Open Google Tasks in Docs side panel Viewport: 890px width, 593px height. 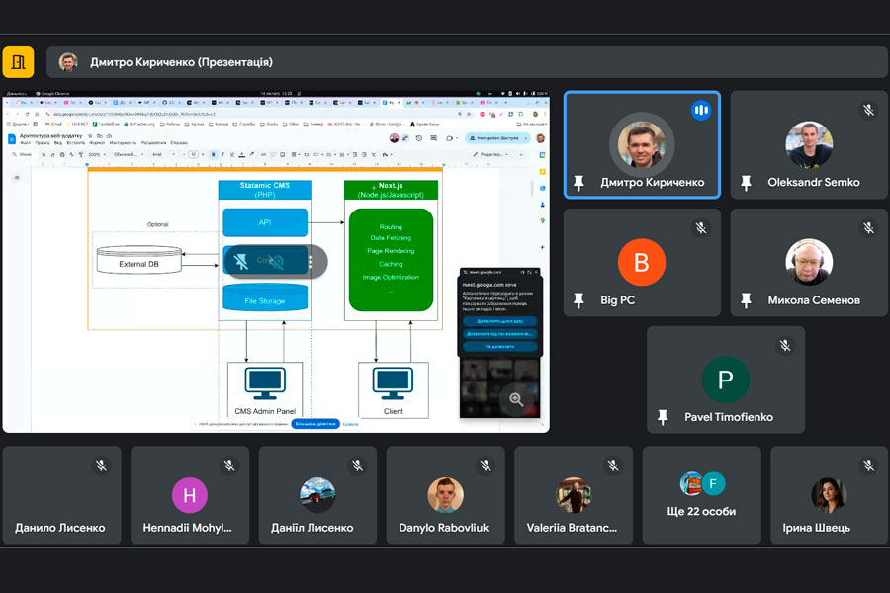click(542, 188)
